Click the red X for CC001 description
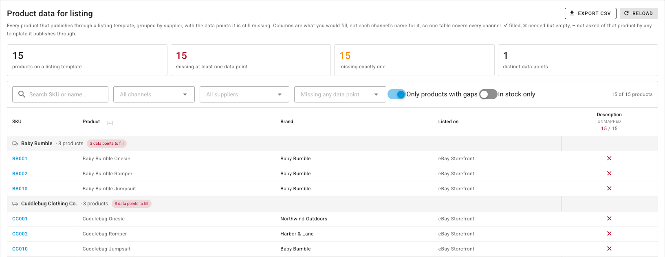 click(x=609, y=218)
